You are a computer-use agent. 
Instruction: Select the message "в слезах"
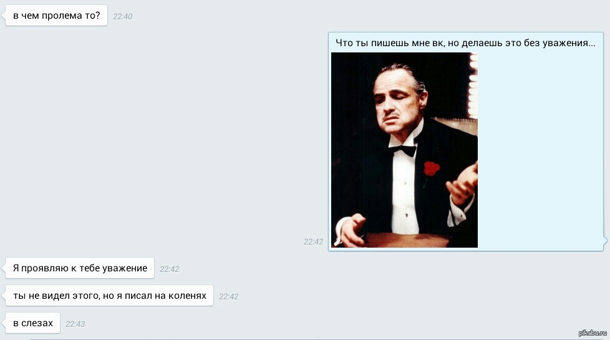point(32,323)
